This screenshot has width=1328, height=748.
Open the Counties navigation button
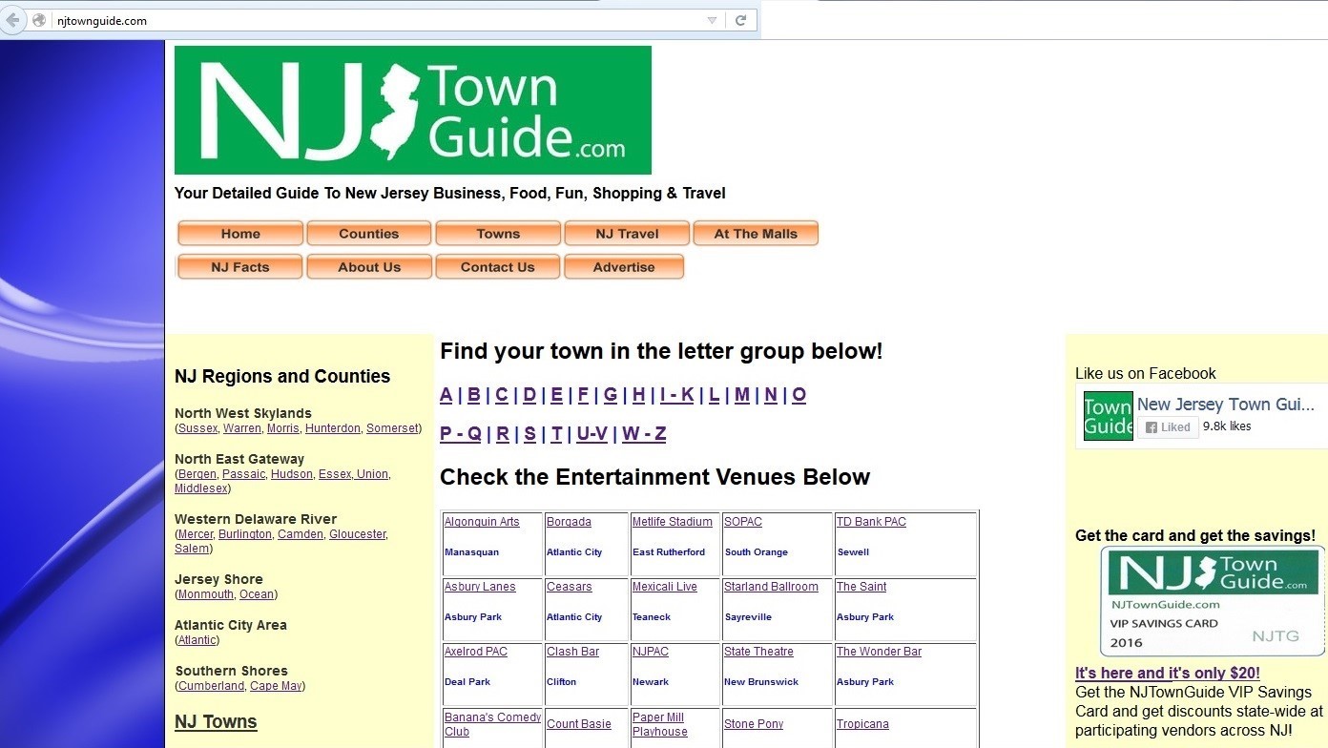(369, 234)
